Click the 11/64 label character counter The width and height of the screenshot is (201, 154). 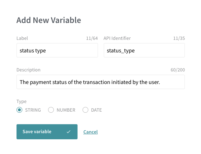92,38
